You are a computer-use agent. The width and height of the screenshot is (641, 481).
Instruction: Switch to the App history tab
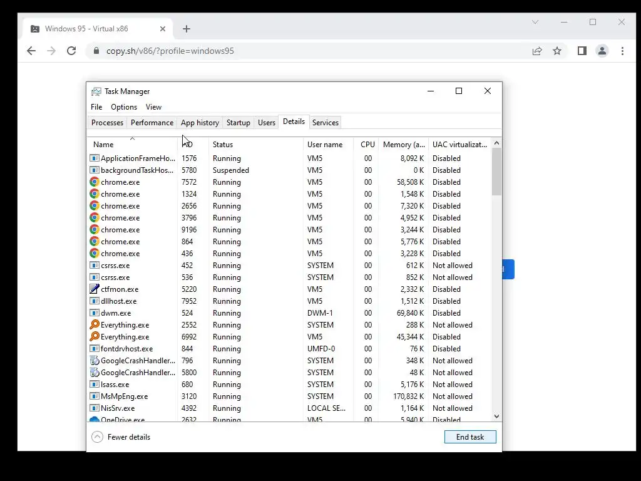point(200,123)
